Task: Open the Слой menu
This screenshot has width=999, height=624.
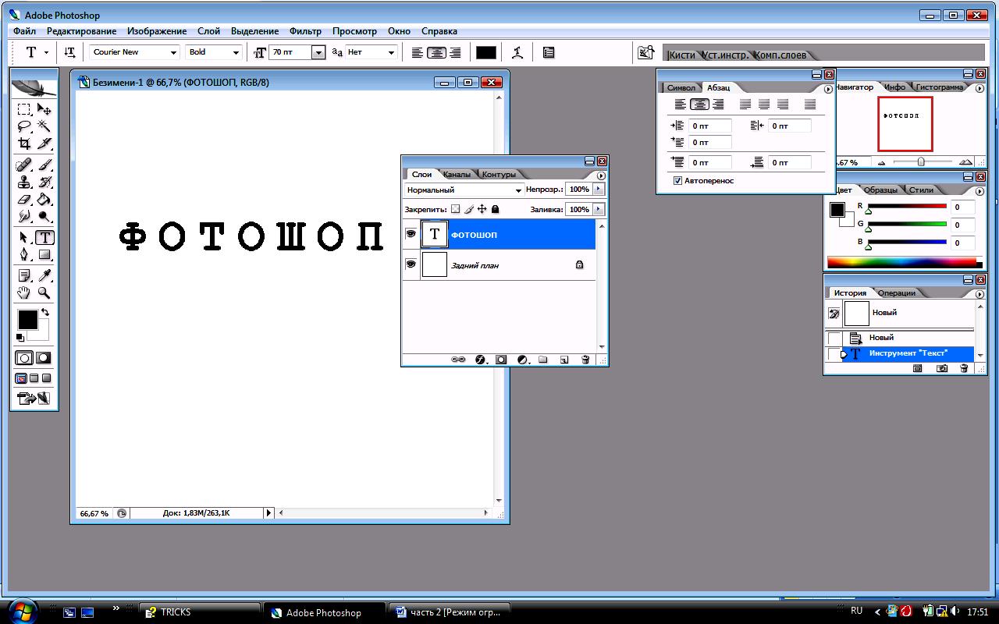Action: click(x=208, y=31)
